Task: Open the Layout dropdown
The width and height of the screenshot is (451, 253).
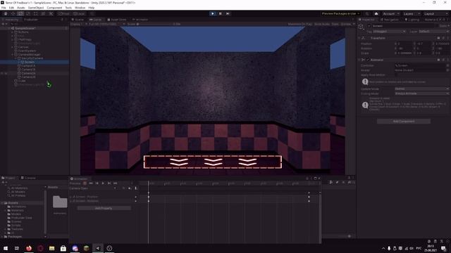Action: pos(435,13)
